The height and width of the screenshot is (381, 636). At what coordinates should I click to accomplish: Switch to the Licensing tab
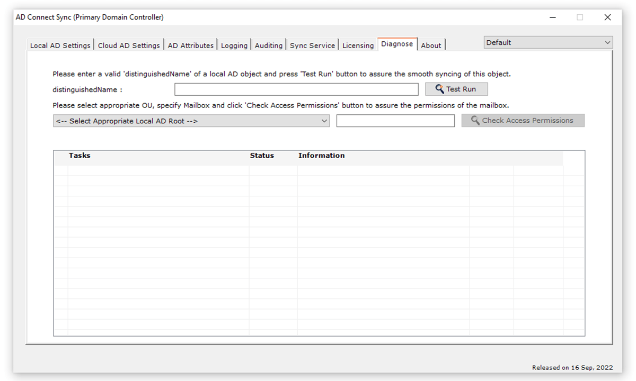(358, 45)
